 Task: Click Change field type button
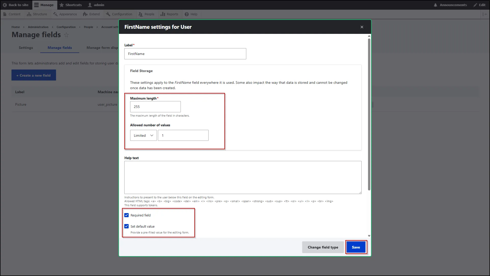(322, 247)
